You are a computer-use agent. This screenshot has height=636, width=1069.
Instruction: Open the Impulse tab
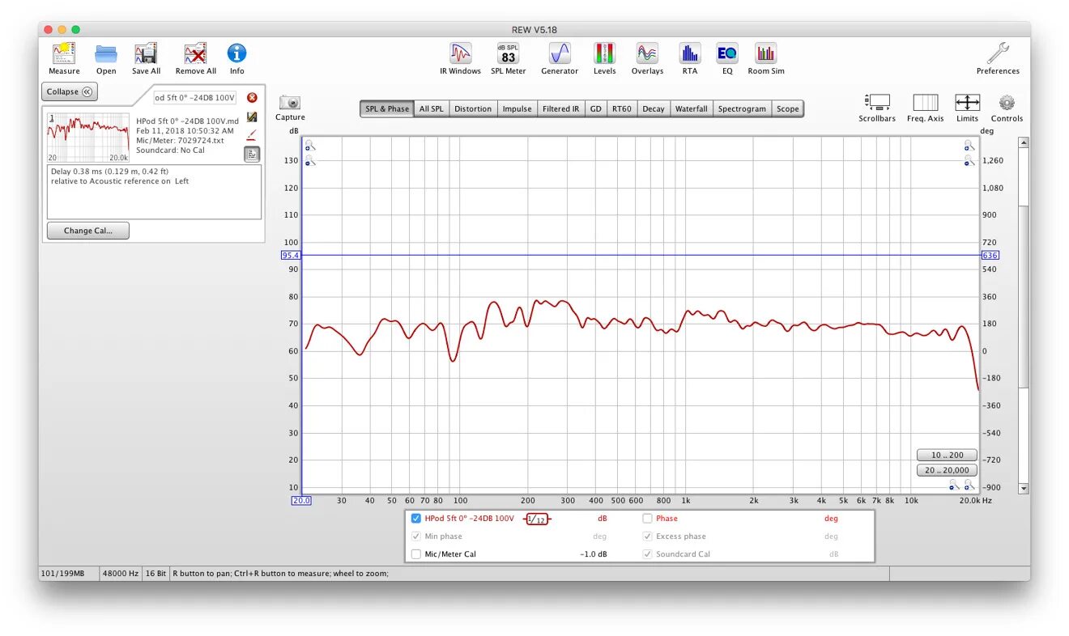[517, 108]
